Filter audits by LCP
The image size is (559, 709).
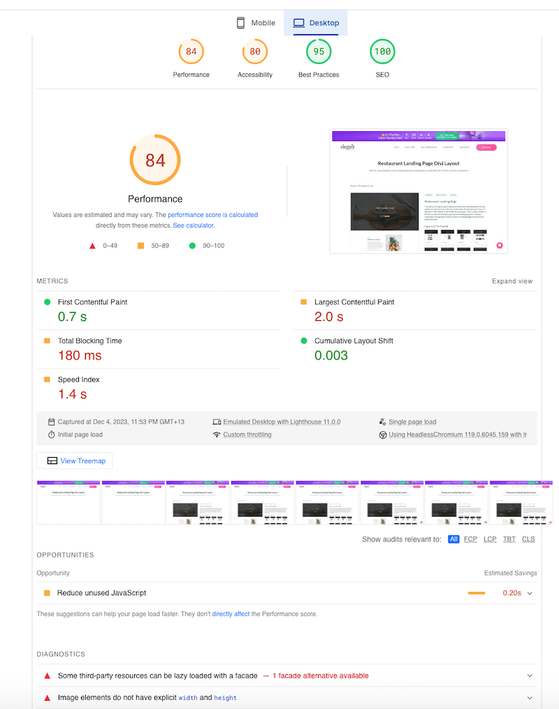[490, 539]
